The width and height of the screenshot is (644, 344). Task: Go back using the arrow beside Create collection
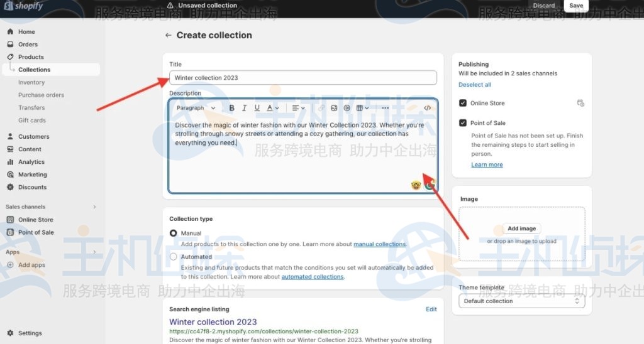pyautogui.click(x=168, y=35)
